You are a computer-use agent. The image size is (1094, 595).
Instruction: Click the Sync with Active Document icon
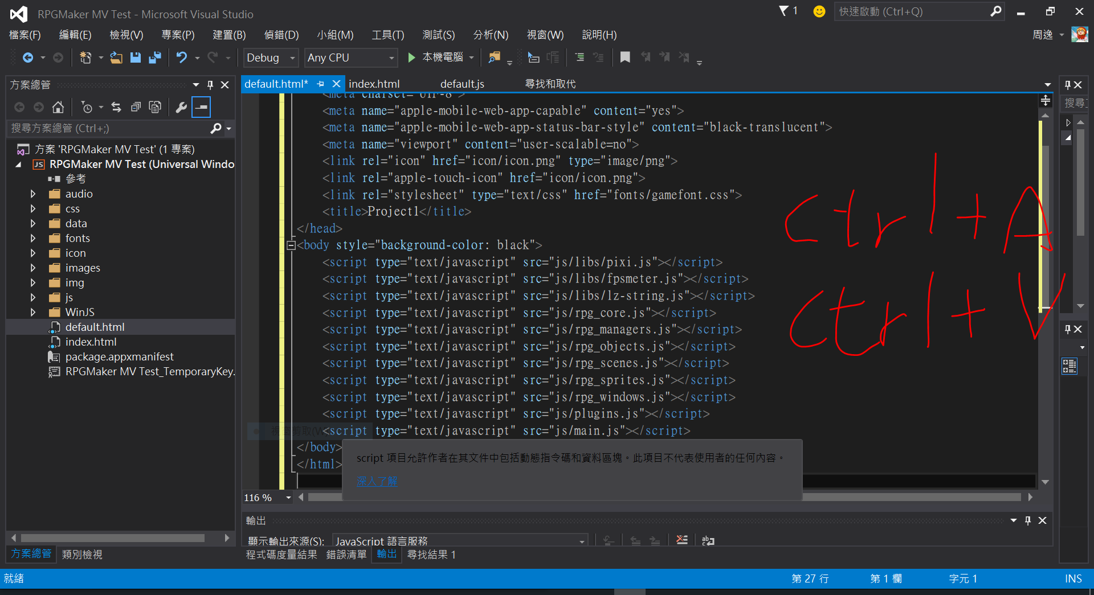point(116,107)
